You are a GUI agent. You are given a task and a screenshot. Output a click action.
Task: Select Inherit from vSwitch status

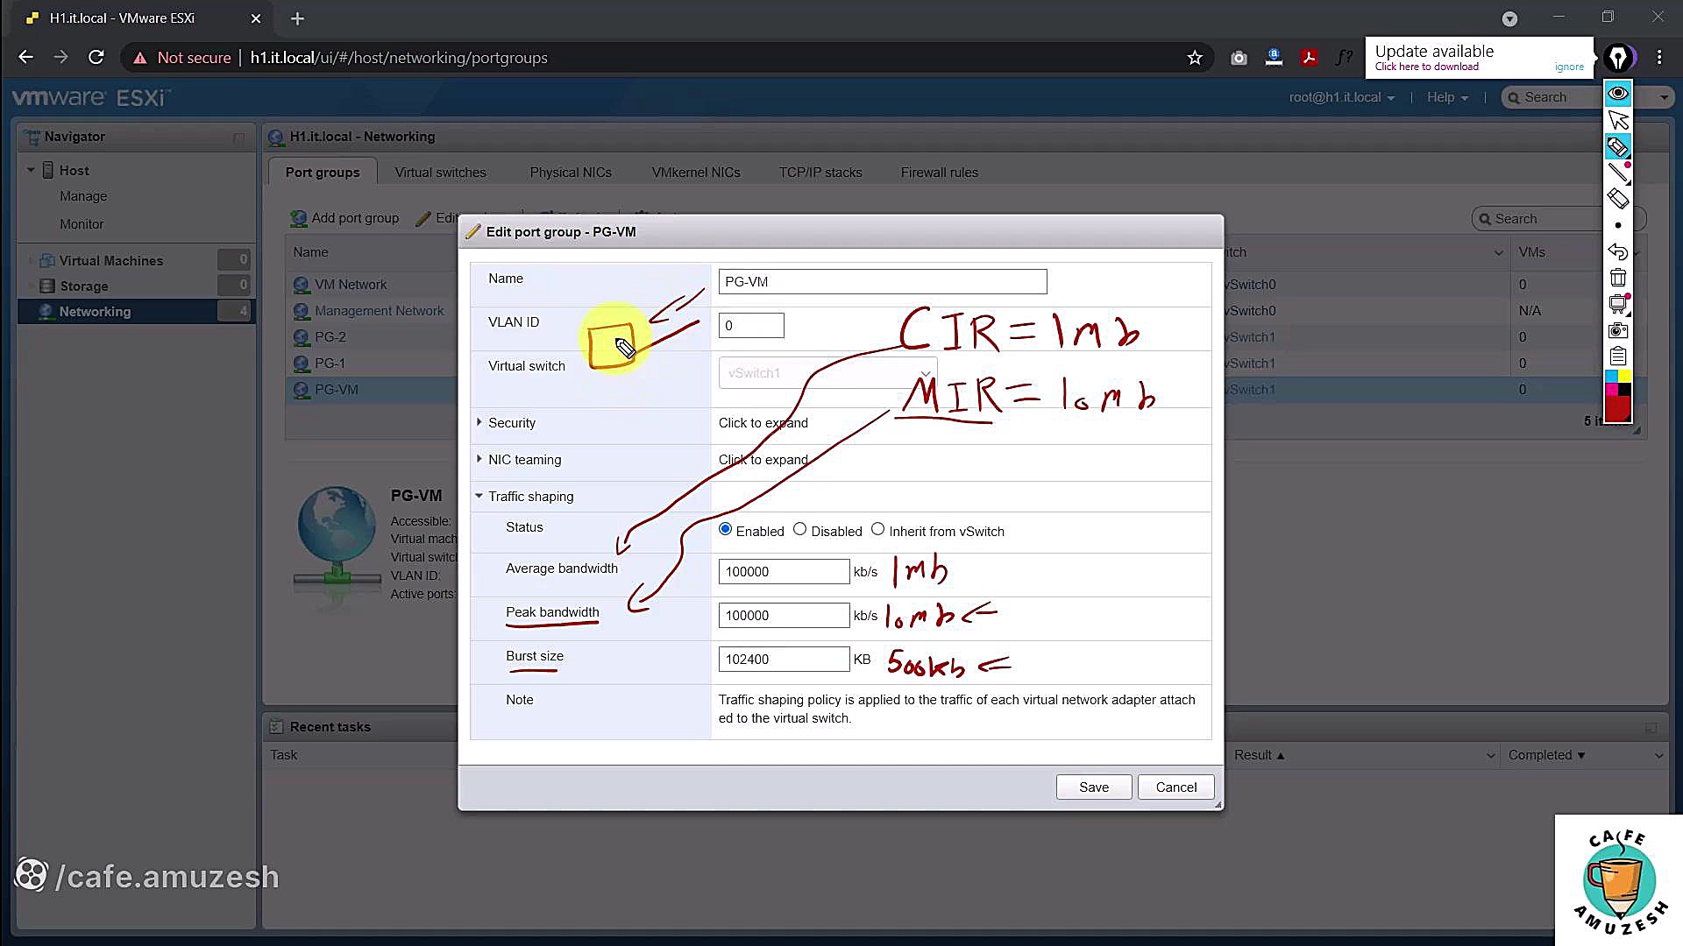(x=877, y=530)
